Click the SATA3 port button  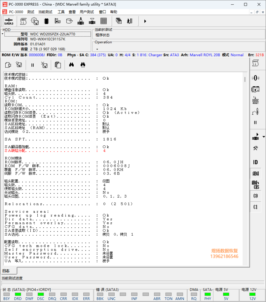coord(9,21)
